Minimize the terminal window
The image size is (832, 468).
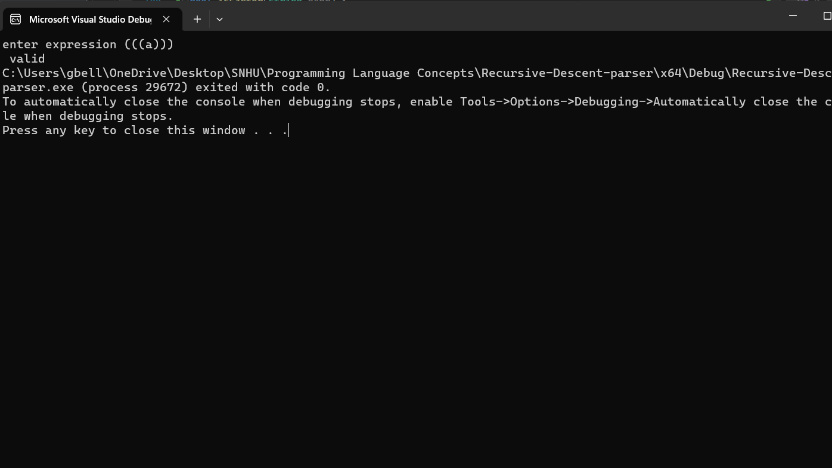(x=792, y=16)
